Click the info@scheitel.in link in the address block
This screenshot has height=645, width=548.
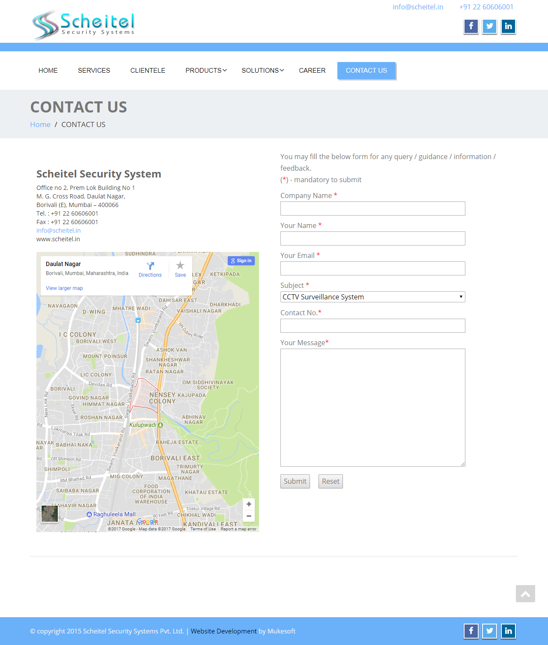58,231
